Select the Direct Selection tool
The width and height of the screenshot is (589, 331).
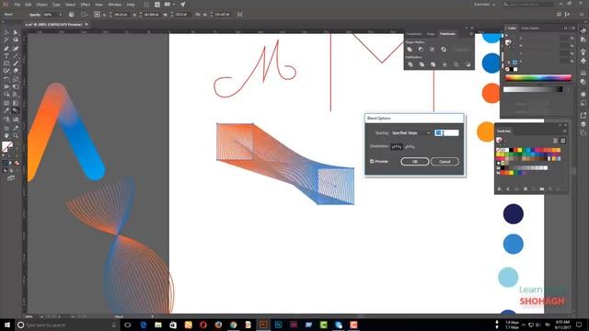[x=16, y=33]
